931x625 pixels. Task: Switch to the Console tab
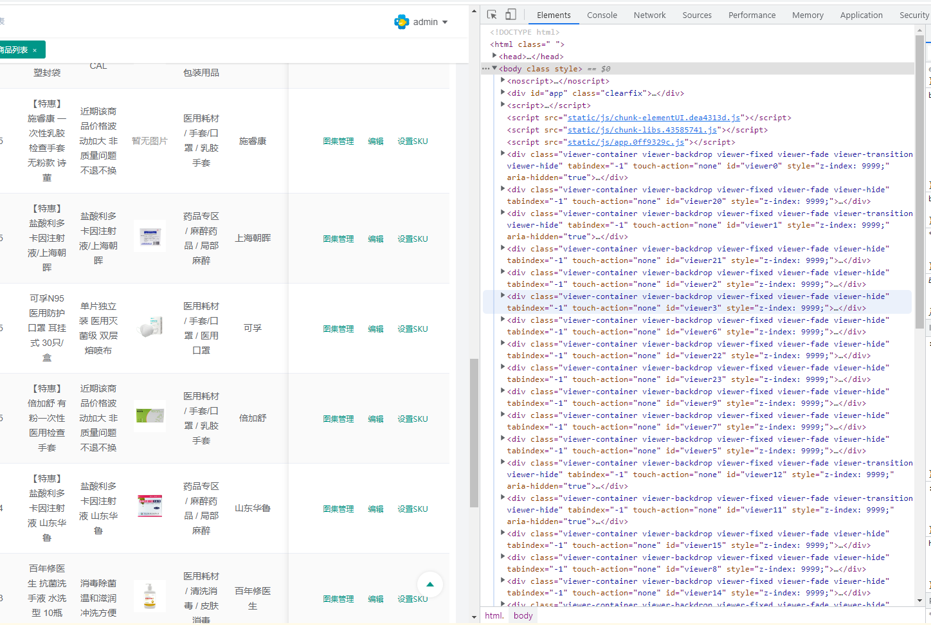(602, 15)
